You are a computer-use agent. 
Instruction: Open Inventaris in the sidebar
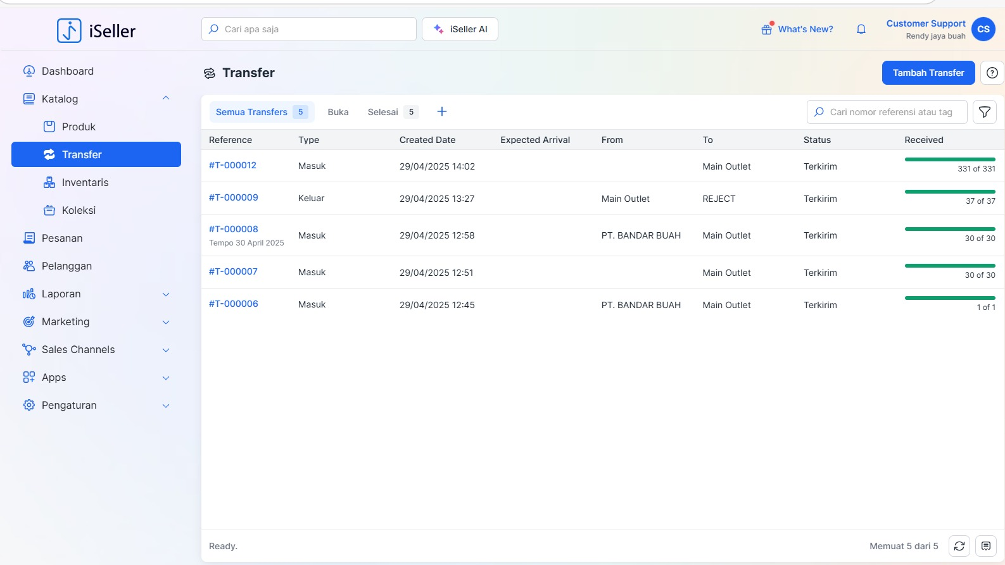pyautogui.click(x=85, y=183)
